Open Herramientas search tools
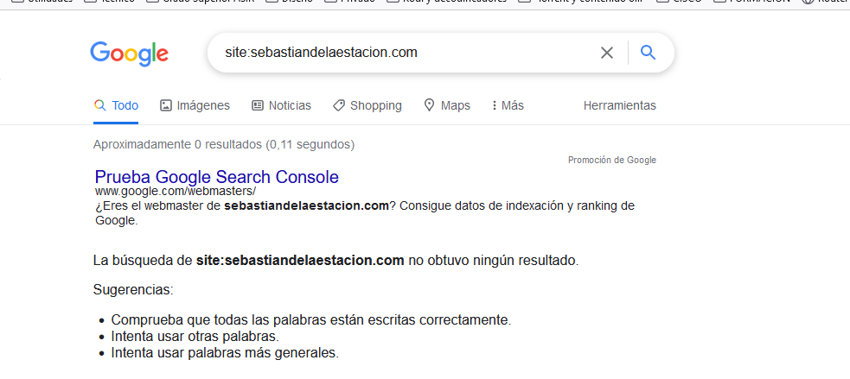This screenshot has width=850, height=379. pos(620,105)
